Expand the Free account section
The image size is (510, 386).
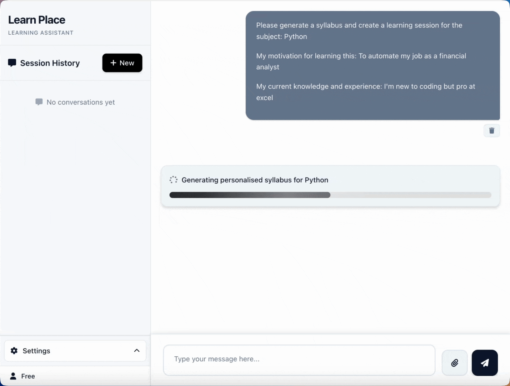click(x=27, y=376)
